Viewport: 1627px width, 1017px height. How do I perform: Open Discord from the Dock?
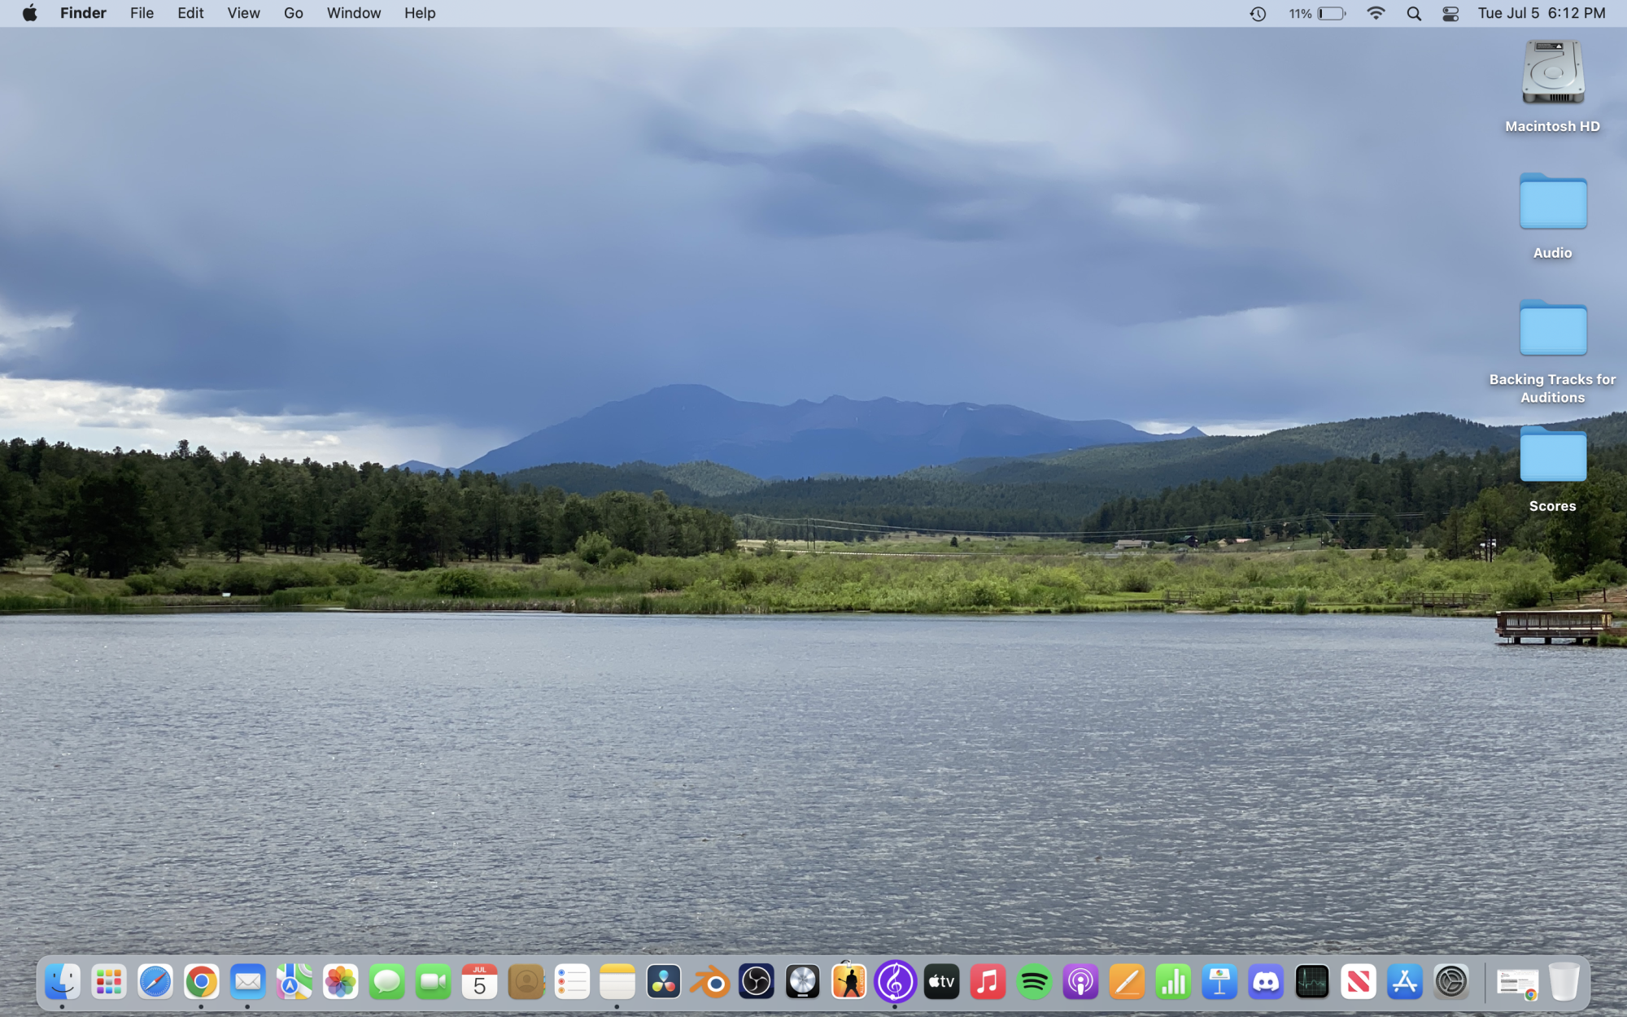click(x=1266, y=983)
